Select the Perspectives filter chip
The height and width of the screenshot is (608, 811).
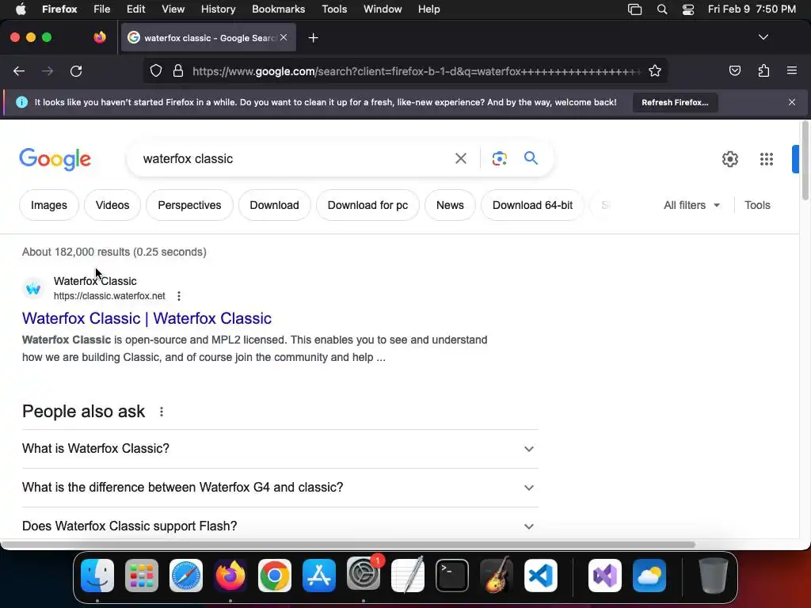(x=189, y=205)
